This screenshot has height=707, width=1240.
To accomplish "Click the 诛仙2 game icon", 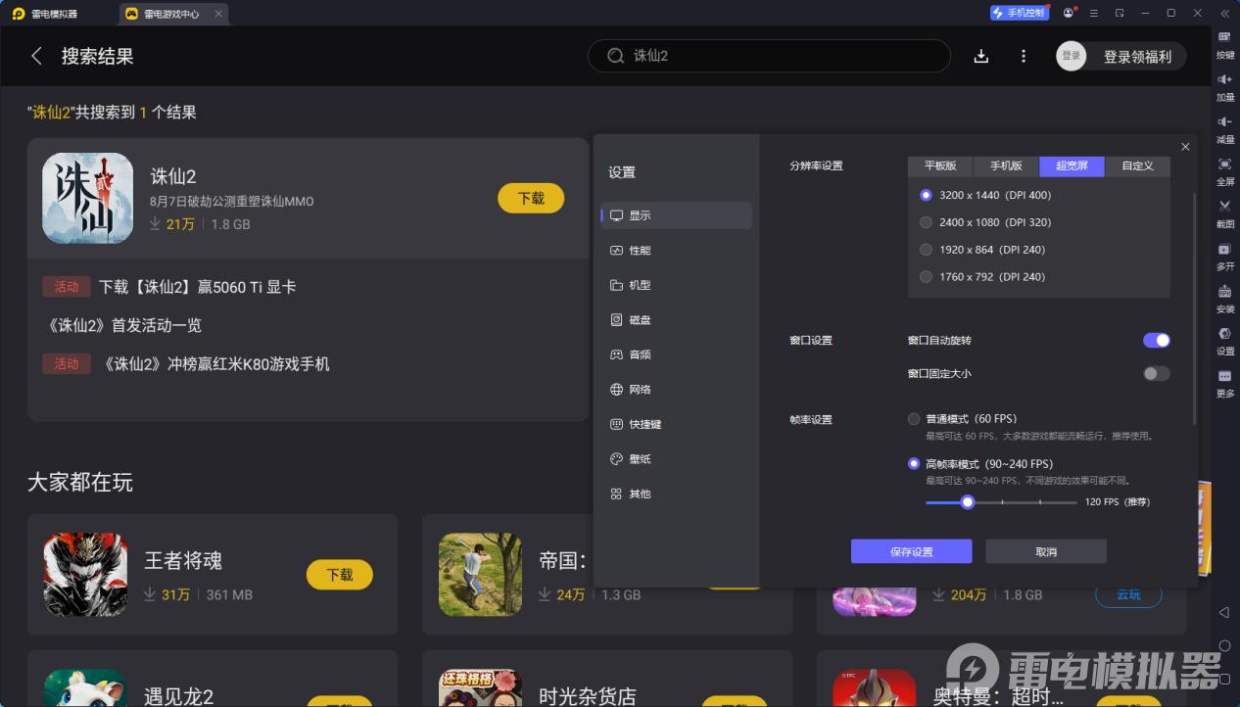I will 87,198.
